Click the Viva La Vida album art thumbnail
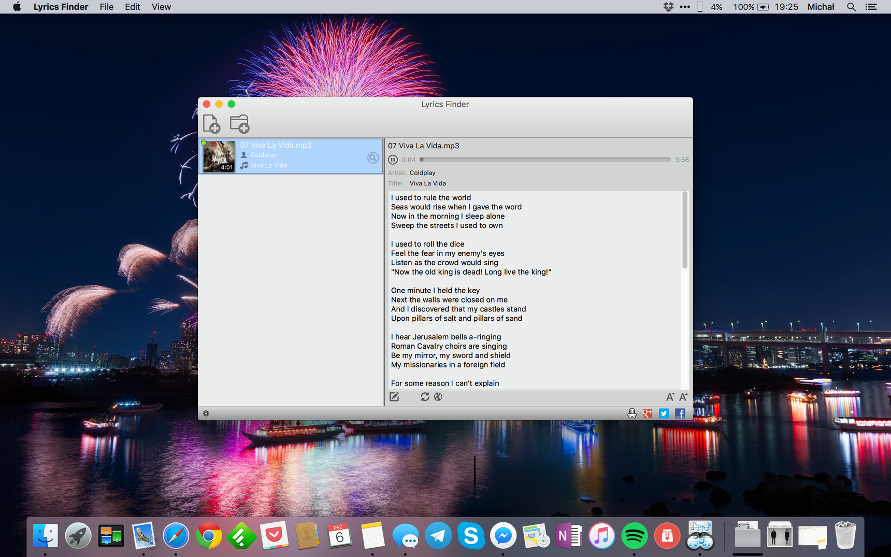Image resolution: width=891 pixels, height=557 pixels. point(219,156)
